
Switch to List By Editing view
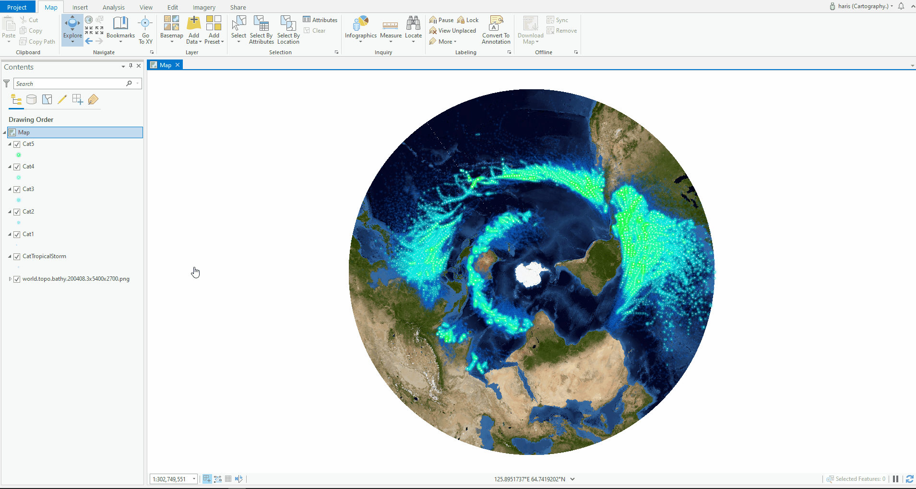(62, 99)
